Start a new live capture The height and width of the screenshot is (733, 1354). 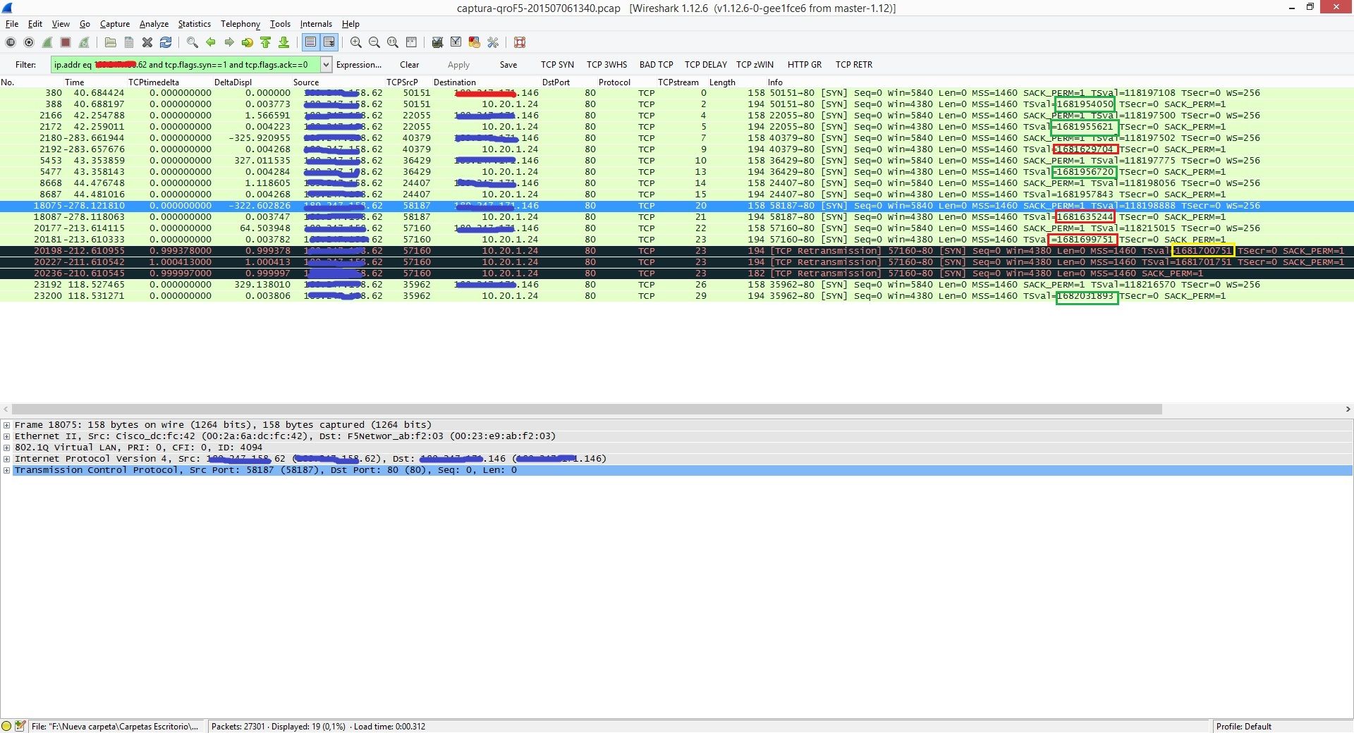[47, 42]
